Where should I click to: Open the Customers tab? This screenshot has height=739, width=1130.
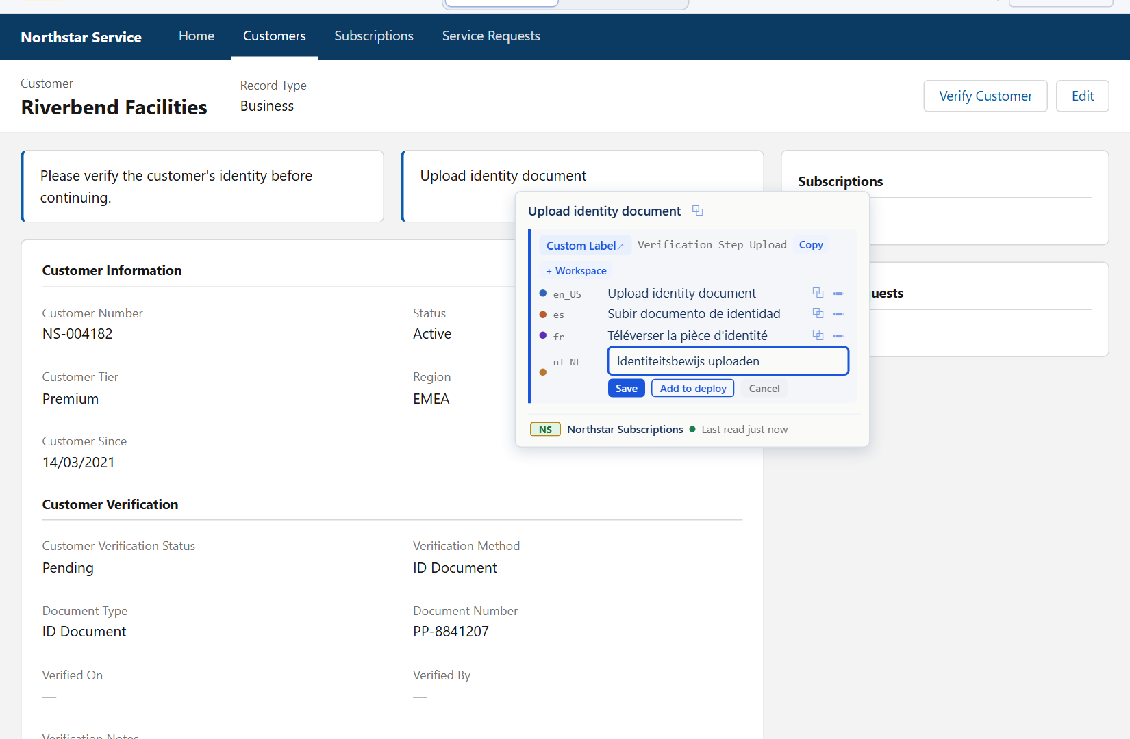[x=275, y=36]
